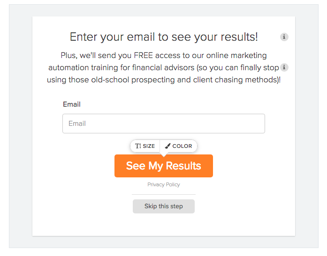The height and width of the screenshot is (256, 327).
Task: Select the Email field label above the input
Action: [72, 104]
